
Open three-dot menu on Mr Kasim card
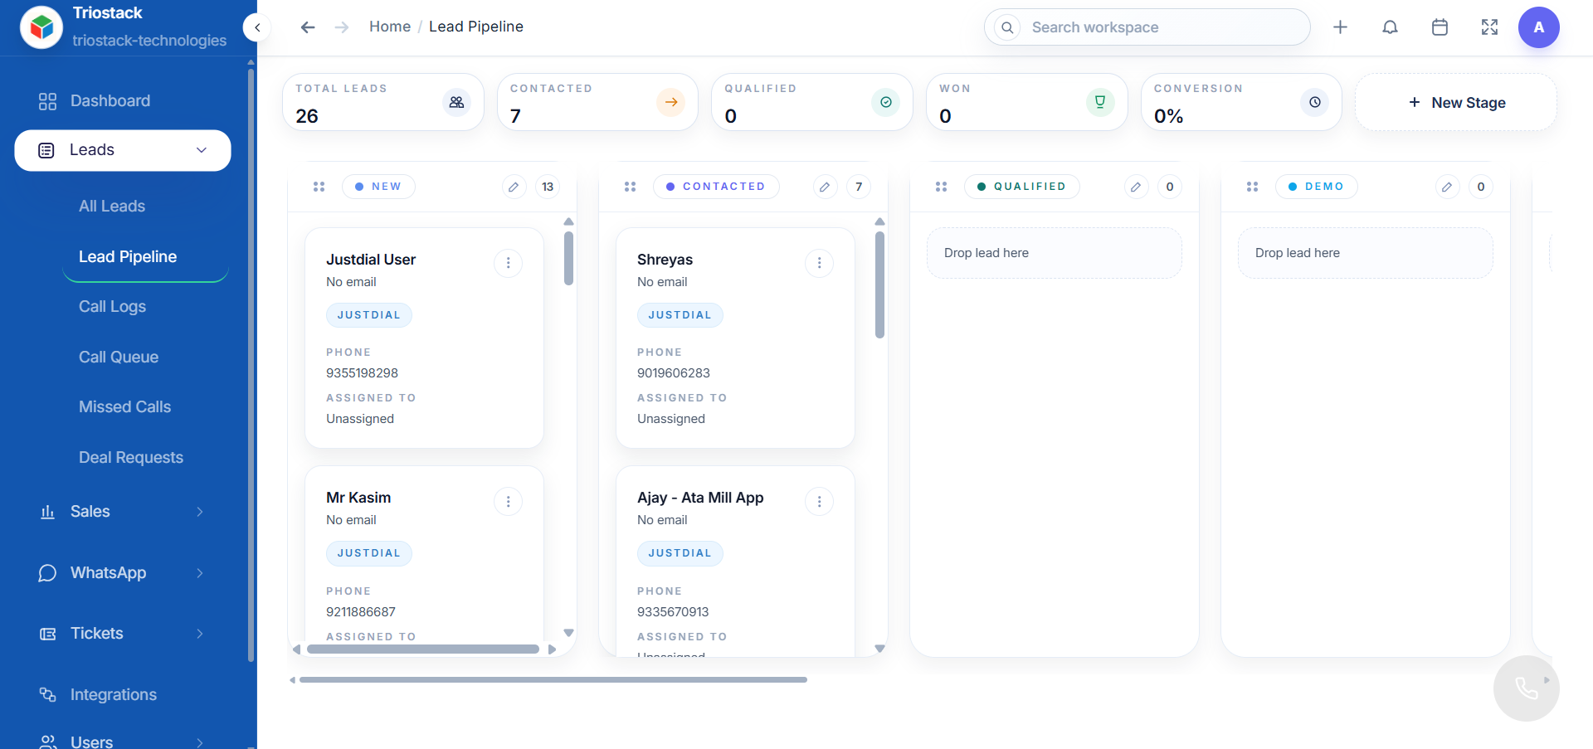pos(508,502)
